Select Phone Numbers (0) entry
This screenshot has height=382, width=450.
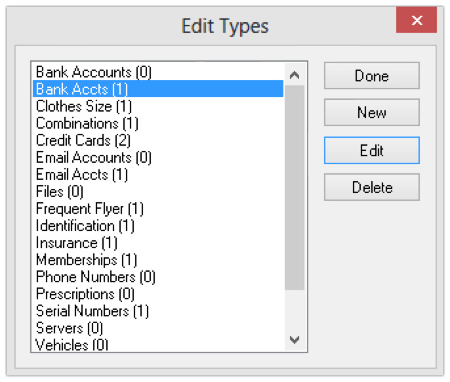(x=158, y=277)
